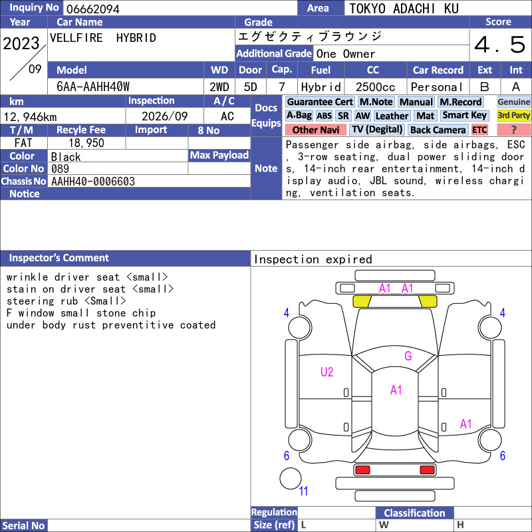Click the Guarantee Cert document badge
Viewport: 532px width, 532px height.
coord(320,102)
